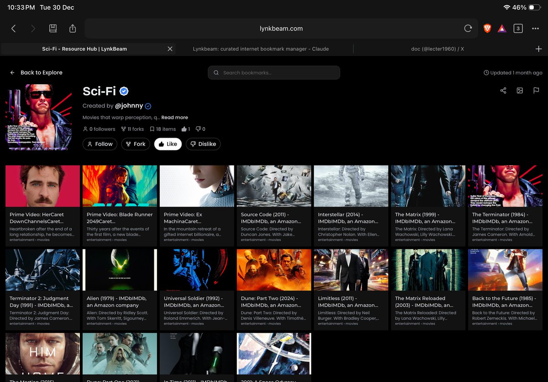Open Terminator 2: Judgment Day bookmark title
The image size is (548, 382).
[x=41, y=301]
